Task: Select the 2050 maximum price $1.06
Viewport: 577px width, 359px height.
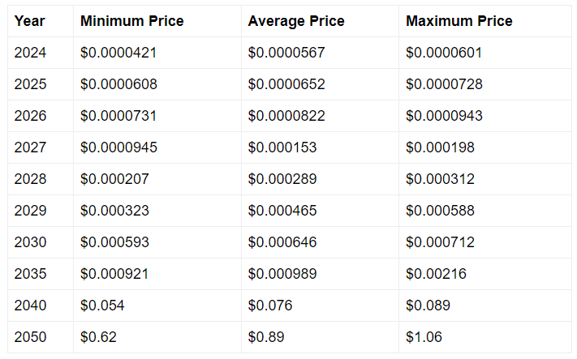Action: point(424,337)
